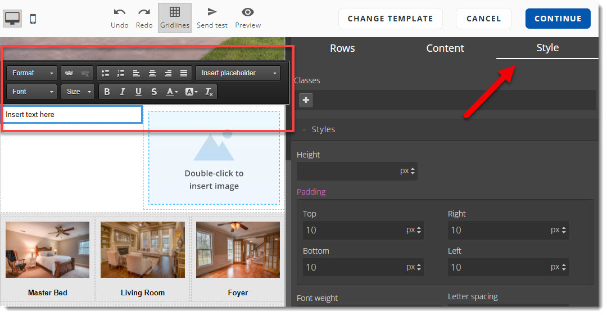The width and height of the screenshot is (607, 315).
Task: Toggle Gridlines display
Action: (175, 17)
